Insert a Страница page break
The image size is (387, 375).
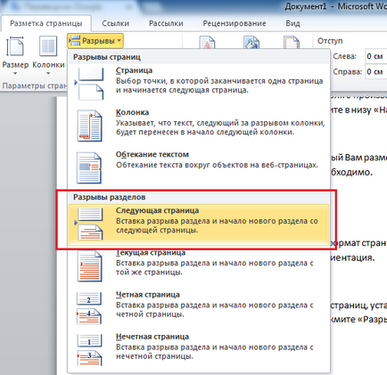point(199,80)
